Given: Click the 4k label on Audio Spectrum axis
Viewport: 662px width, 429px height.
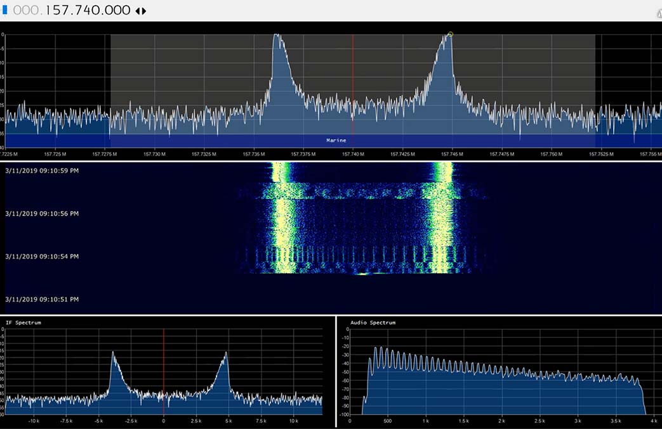Looking at the screenshot, I should (654, 421).
